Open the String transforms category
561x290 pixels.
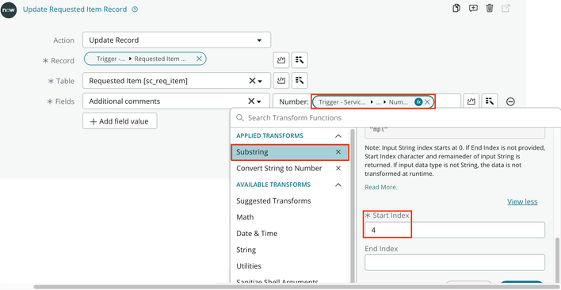246,250
